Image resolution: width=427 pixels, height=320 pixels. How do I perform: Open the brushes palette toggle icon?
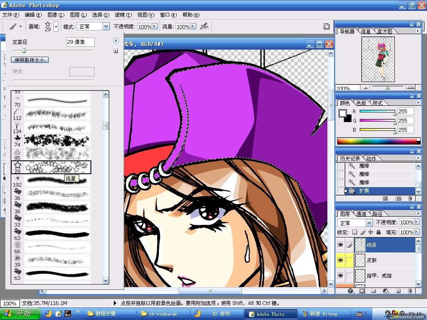pos(326,26)
